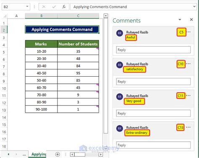Select column A header

(x=16, y=16)
